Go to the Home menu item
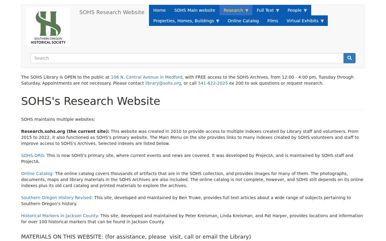386x241 pixels. tap(160, 10)
